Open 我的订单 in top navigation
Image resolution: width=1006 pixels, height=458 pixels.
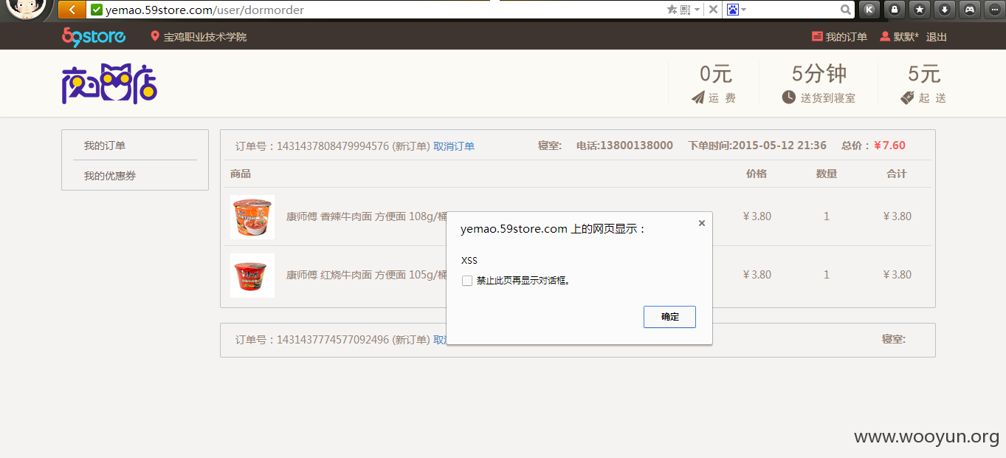(x=840, y=37)
